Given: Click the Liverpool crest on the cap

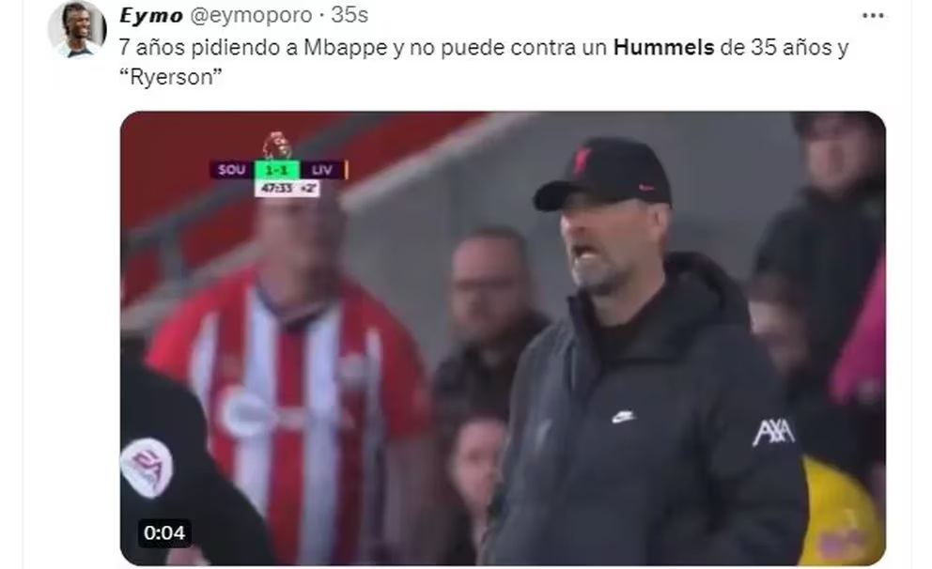Looking at the screenshot, I should [x=582, y=161].
